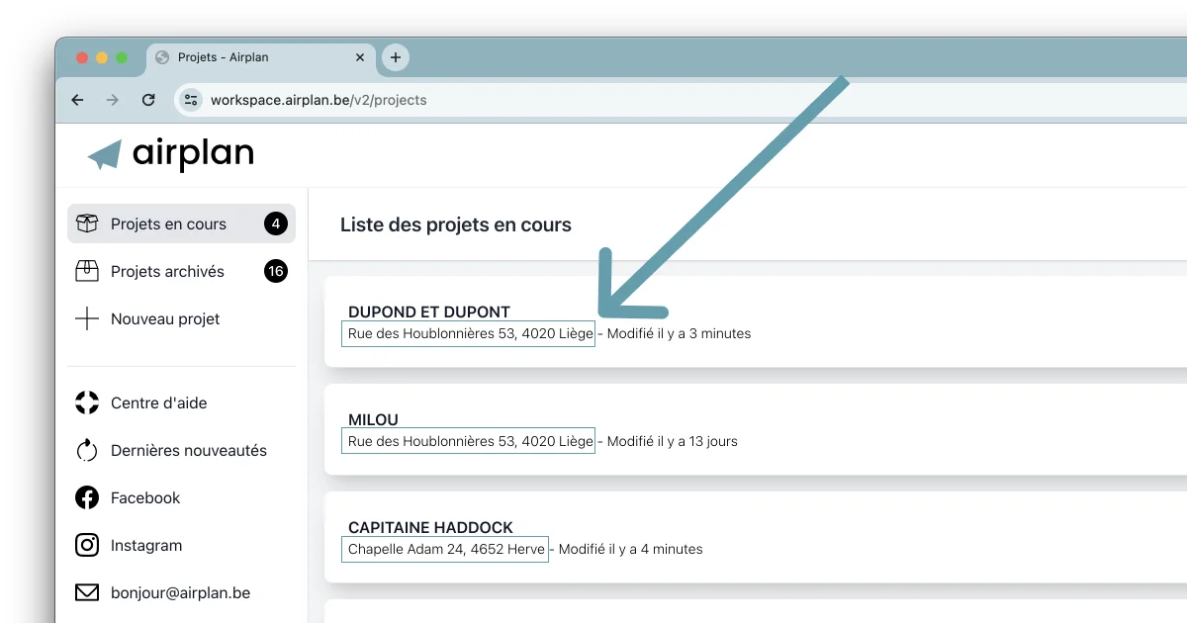Close the Projets - Airplan tab

point(360,57)
